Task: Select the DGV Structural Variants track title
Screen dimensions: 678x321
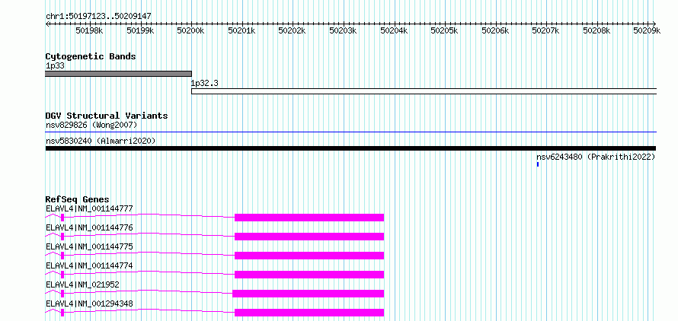Action: pos(107,116)
